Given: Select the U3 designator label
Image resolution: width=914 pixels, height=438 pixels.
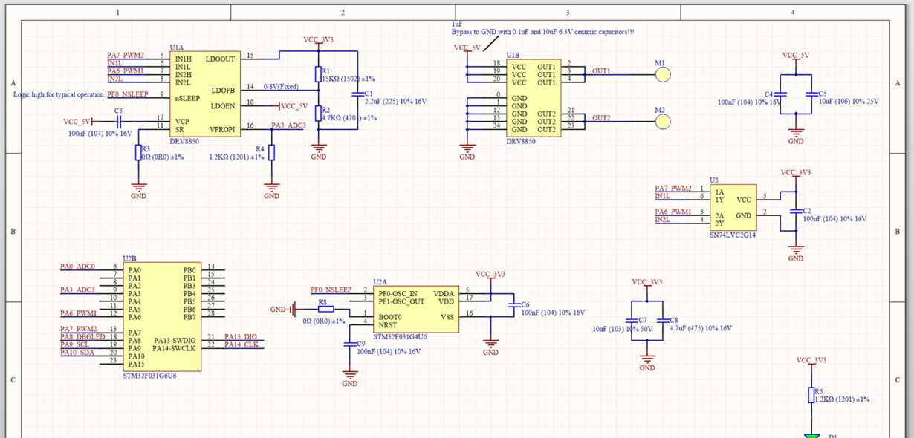Looking at the screenshot, I should tap(714, 180).
